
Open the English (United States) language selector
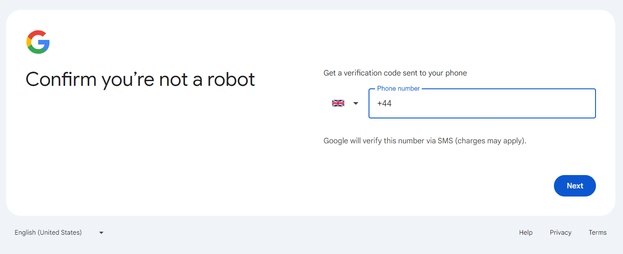coord(48,233)
